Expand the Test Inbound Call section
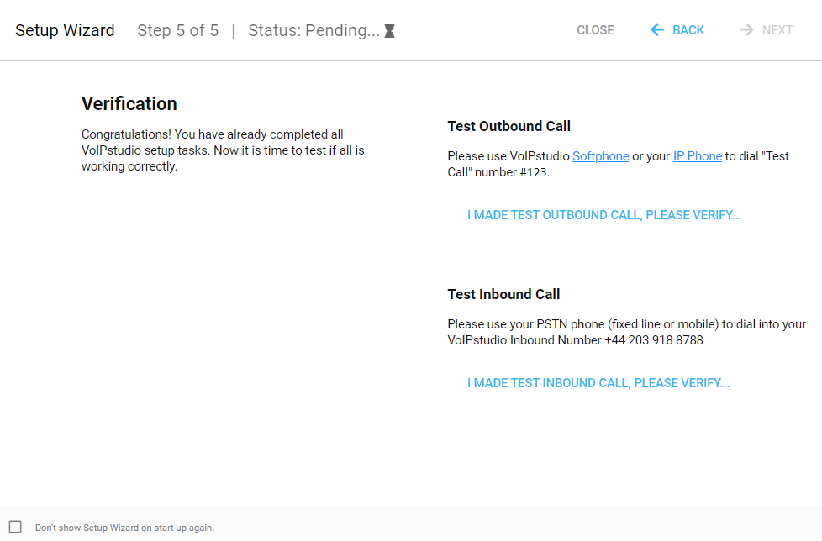The image size is (822, 541). [503, 294]
